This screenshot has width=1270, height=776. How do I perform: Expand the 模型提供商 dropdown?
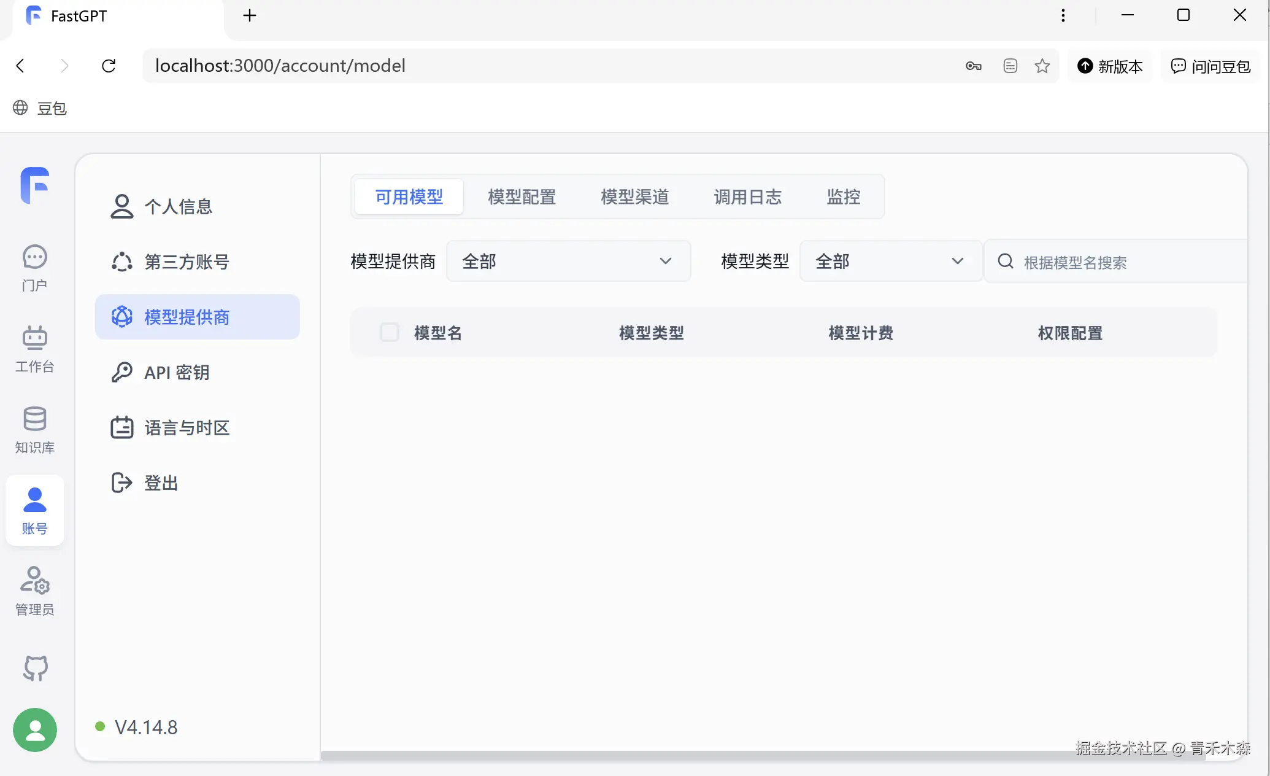tap(568, 262)
